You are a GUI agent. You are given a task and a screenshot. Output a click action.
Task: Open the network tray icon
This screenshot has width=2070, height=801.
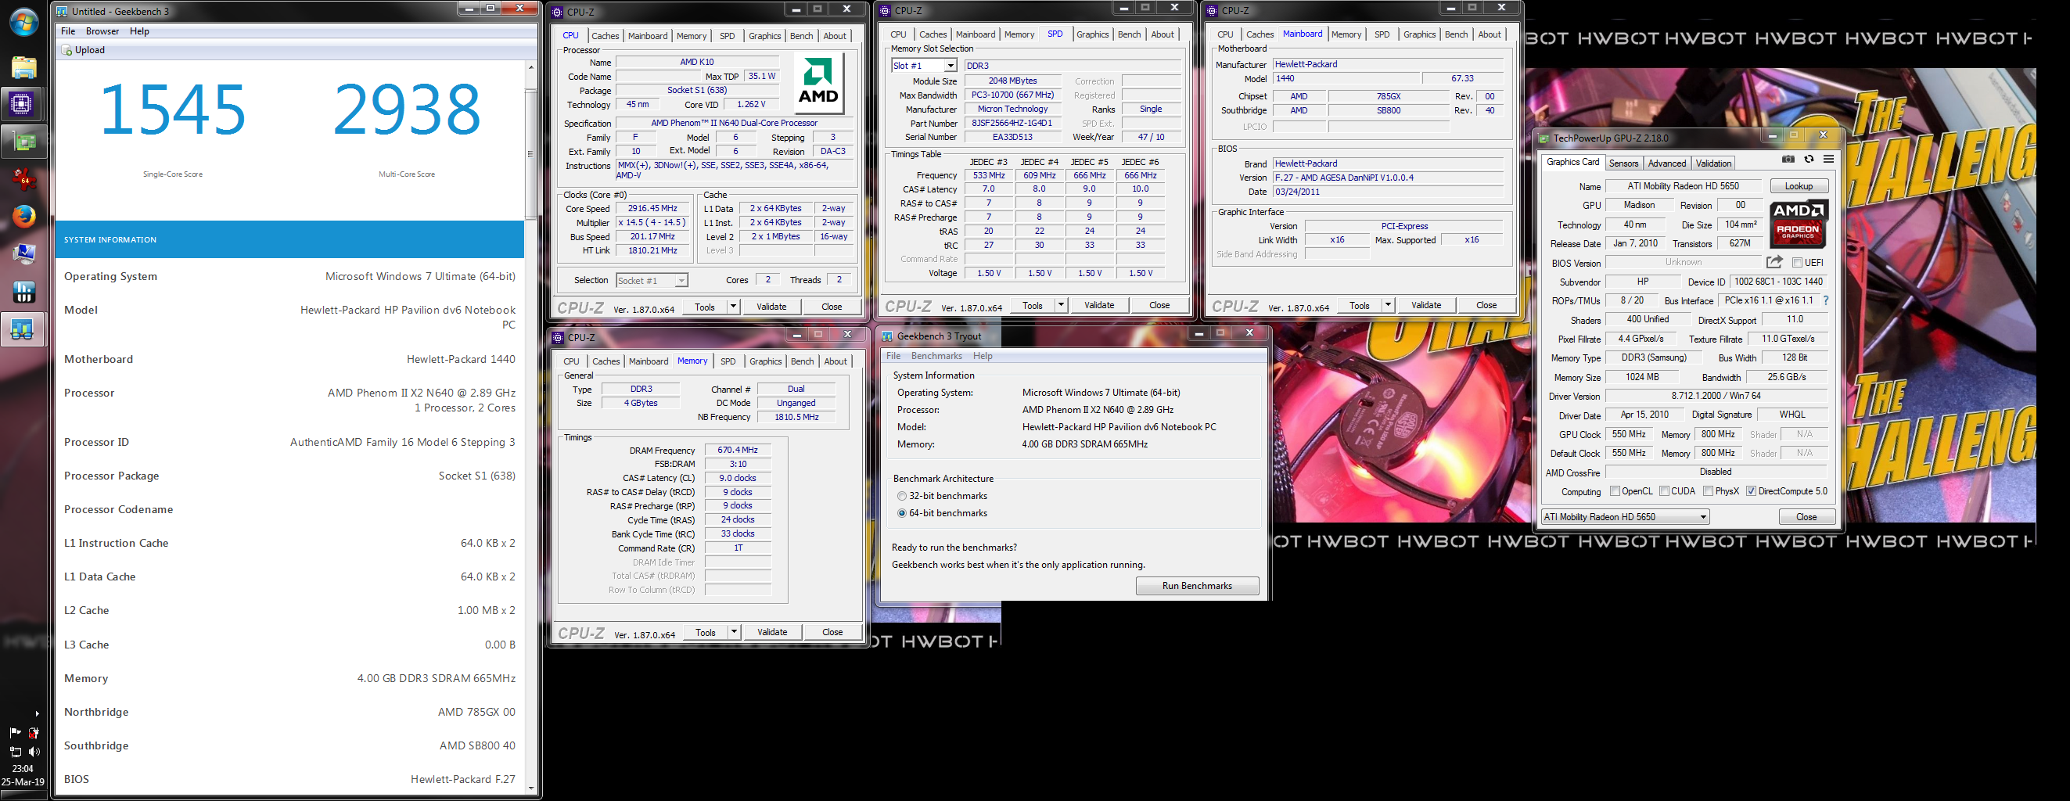[14, 752]
